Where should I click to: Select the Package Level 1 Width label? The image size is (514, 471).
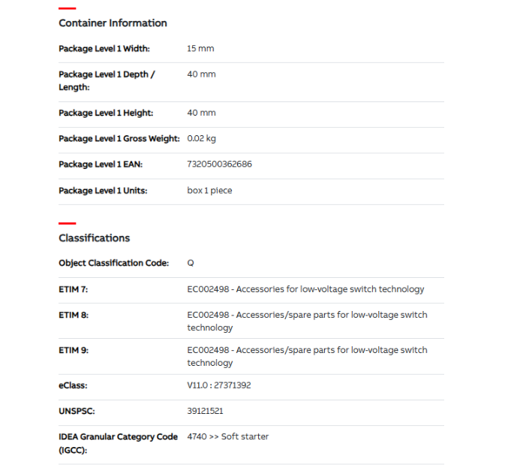pyautogui.click(x=104, y=49)
